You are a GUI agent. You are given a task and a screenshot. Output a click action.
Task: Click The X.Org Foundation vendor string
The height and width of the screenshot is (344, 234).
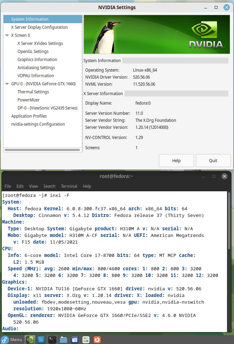(x=156, y=120)
